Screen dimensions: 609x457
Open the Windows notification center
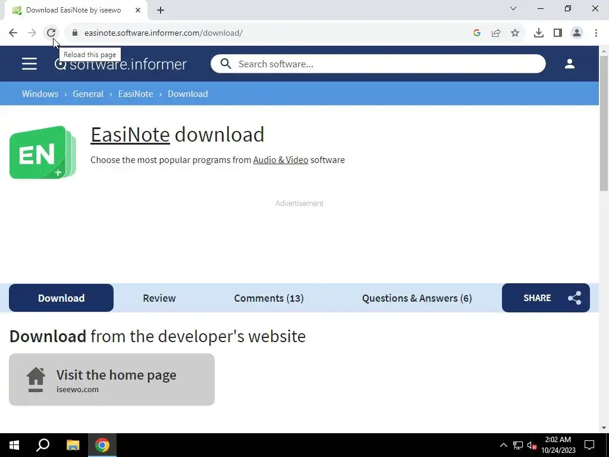pos(589,445)
